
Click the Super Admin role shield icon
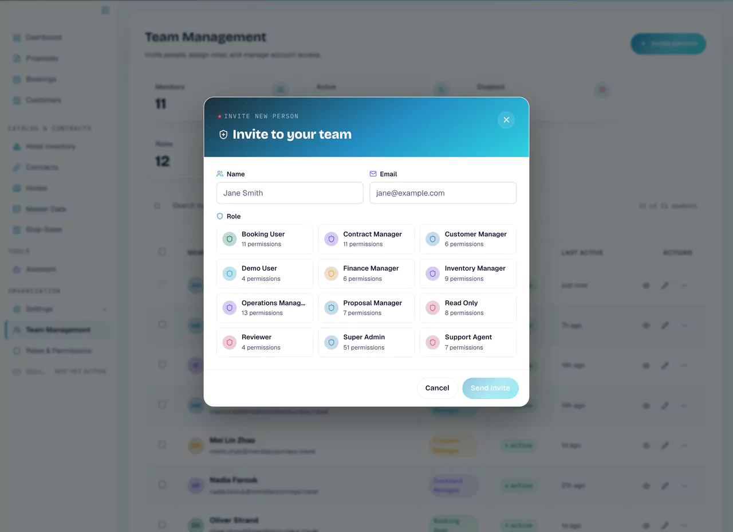tap(331, 342)
